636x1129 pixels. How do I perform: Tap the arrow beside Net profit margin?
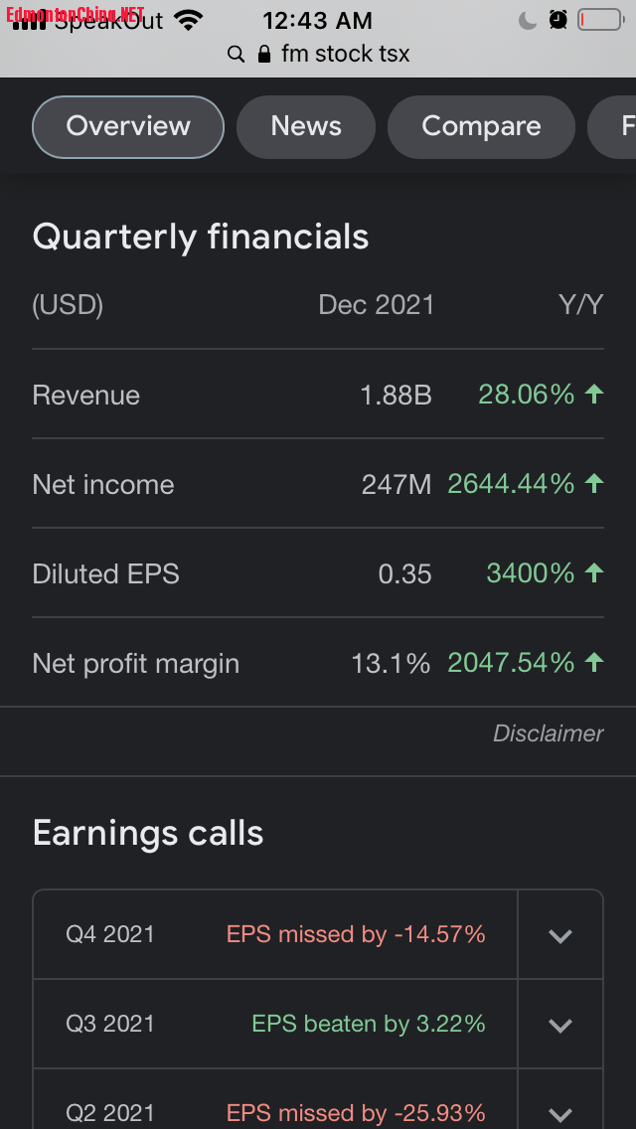[594, 663]
